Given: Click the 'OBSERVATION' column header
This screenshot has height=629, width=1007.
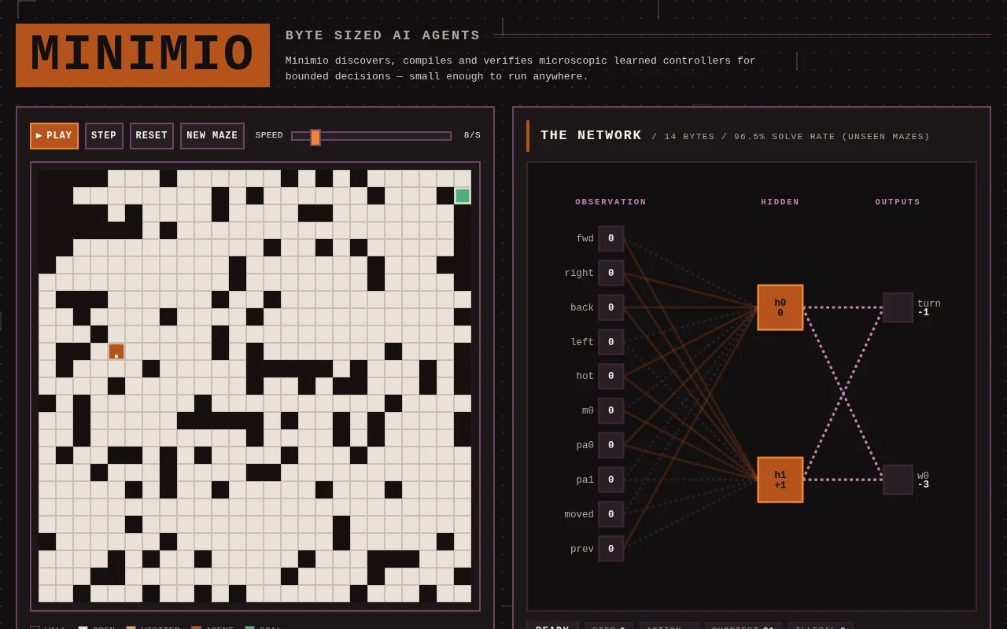Looking at the screenshot, I should [x=610, y=202].
